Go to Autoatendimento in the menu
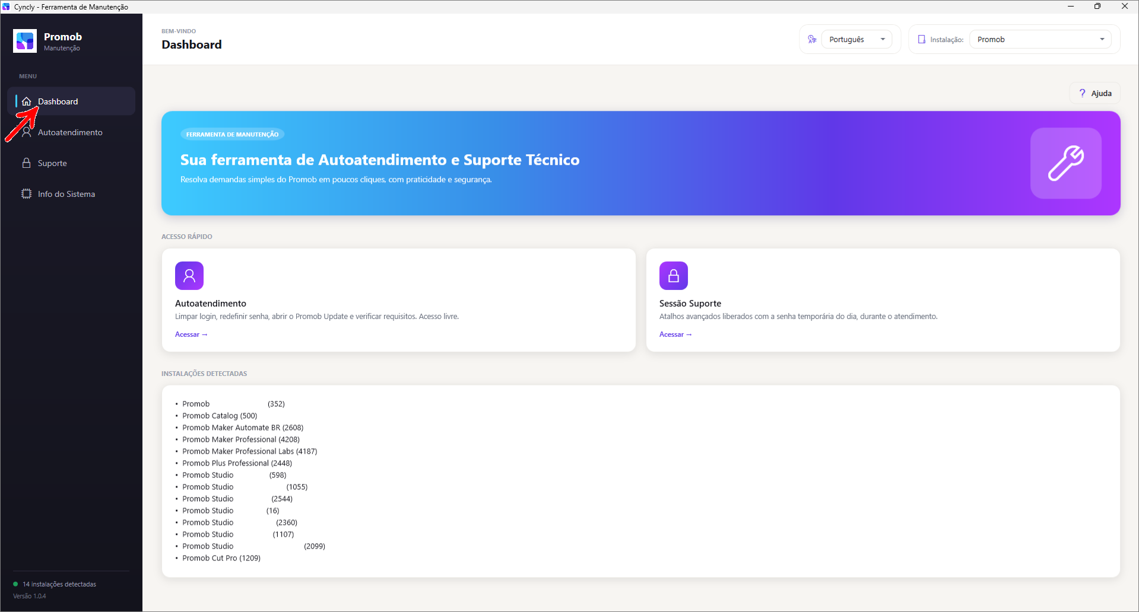This screenshot has width=1139, height=612. 71,132
